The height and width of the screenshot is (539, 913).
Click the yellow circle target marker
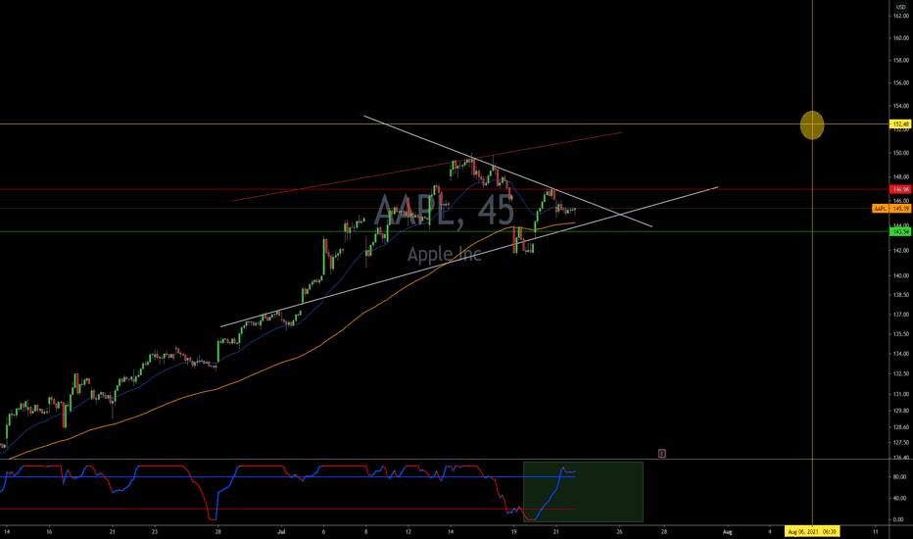[x=812, y=124]
